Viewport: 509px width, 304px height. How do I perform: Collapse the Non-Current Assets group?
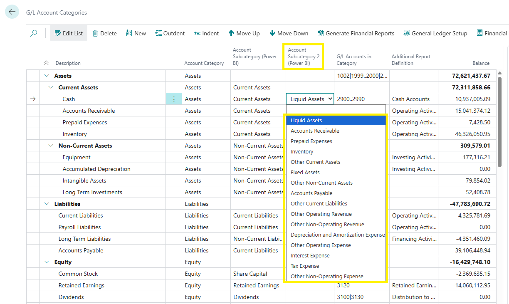coord(51,146)
